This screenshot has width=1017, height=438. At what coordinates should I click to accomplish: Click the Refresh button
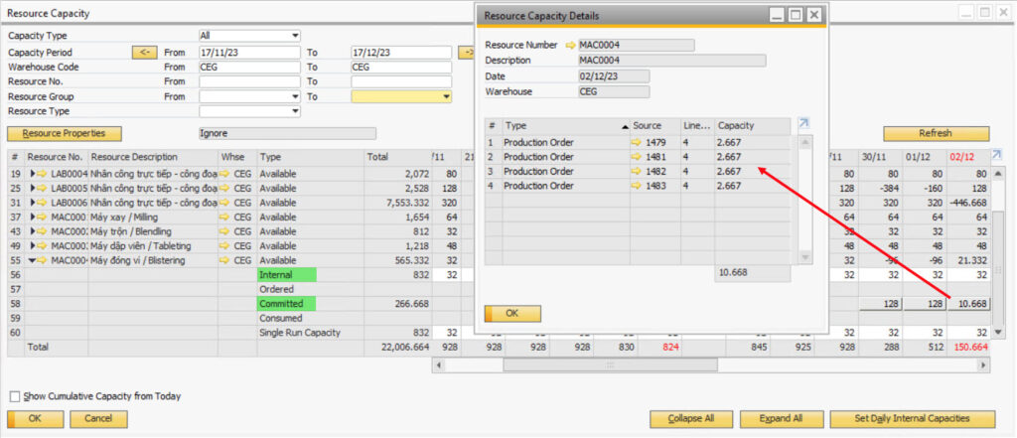(x=936, y=133)
